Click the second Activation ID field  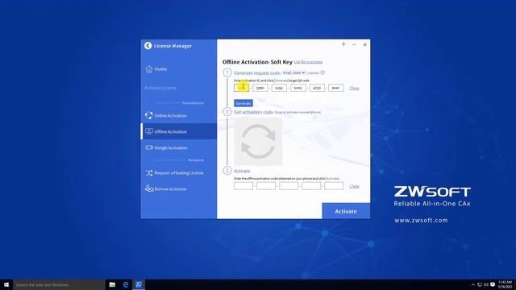pyautogui.click(x=260, y=88)
